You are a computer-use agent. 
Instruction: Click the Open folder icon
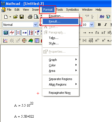click(x=15, y=17)
